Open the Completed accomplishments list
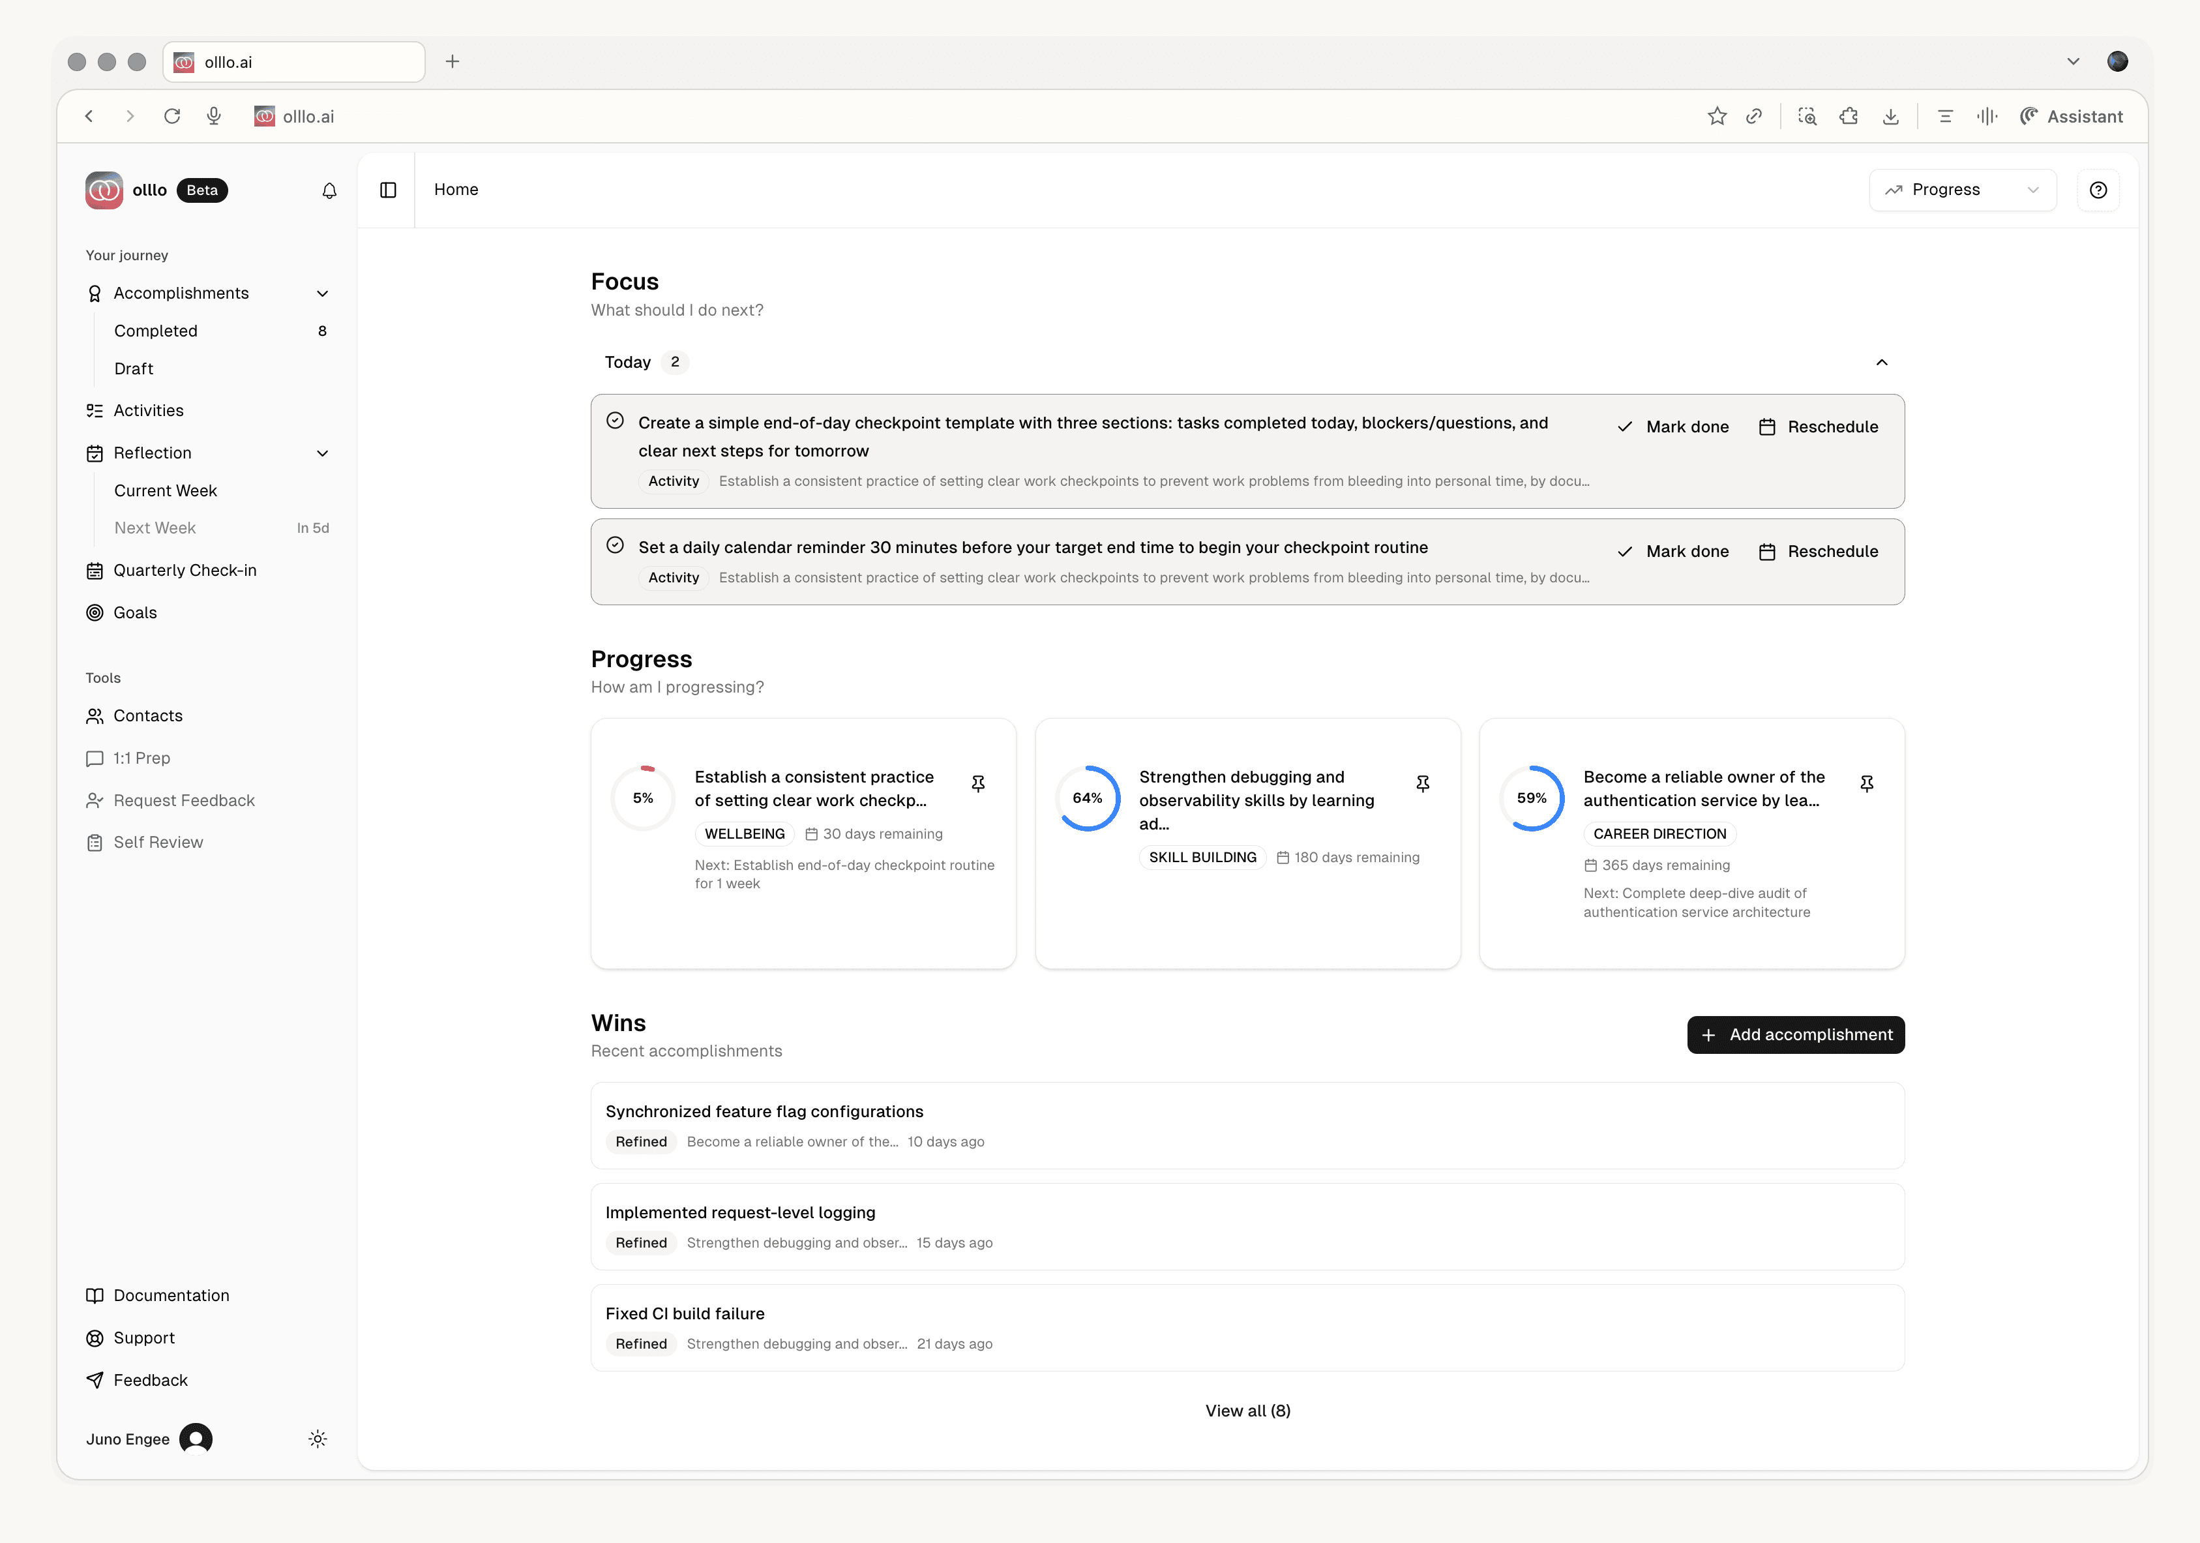2200x1543 pixels. (x=156, y=331)
